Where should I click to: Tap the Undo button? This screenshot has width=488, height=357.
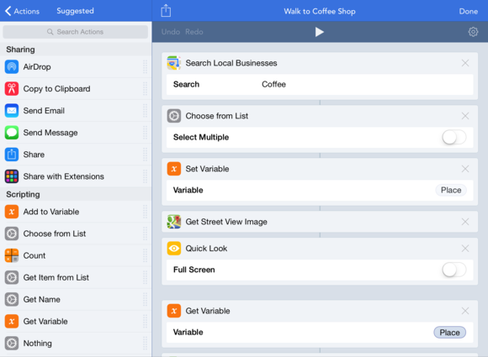tap(171, 32)
